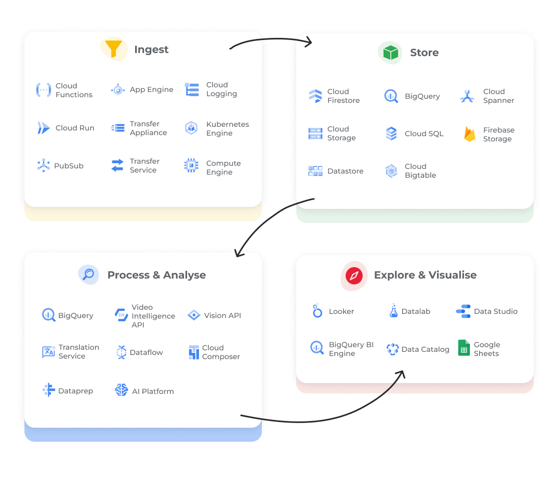Screen dimensions: 555x488
Task: Click the 'Cloud SQL' label
Action: pyautogui.click(x=424, y=134)
